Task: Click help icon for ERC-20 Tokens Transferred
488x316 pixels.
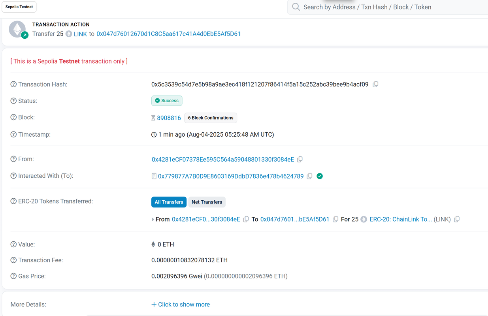Action: 13,201
